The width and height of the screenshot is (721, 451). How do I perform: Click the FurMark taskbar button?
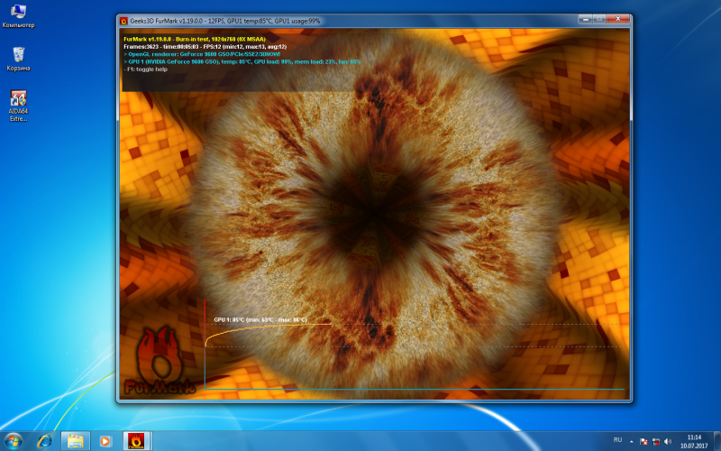[136, 441]
